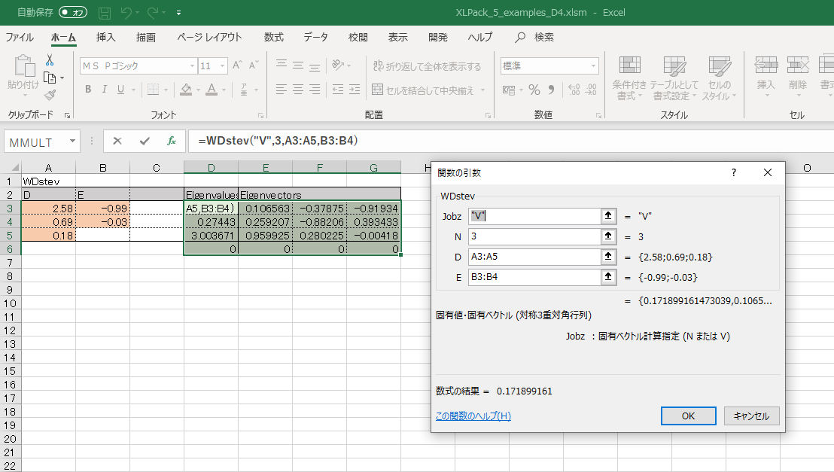Toggle Bold formatting button
This screenshot has width=834, height=472.
(x=88, y=90)
